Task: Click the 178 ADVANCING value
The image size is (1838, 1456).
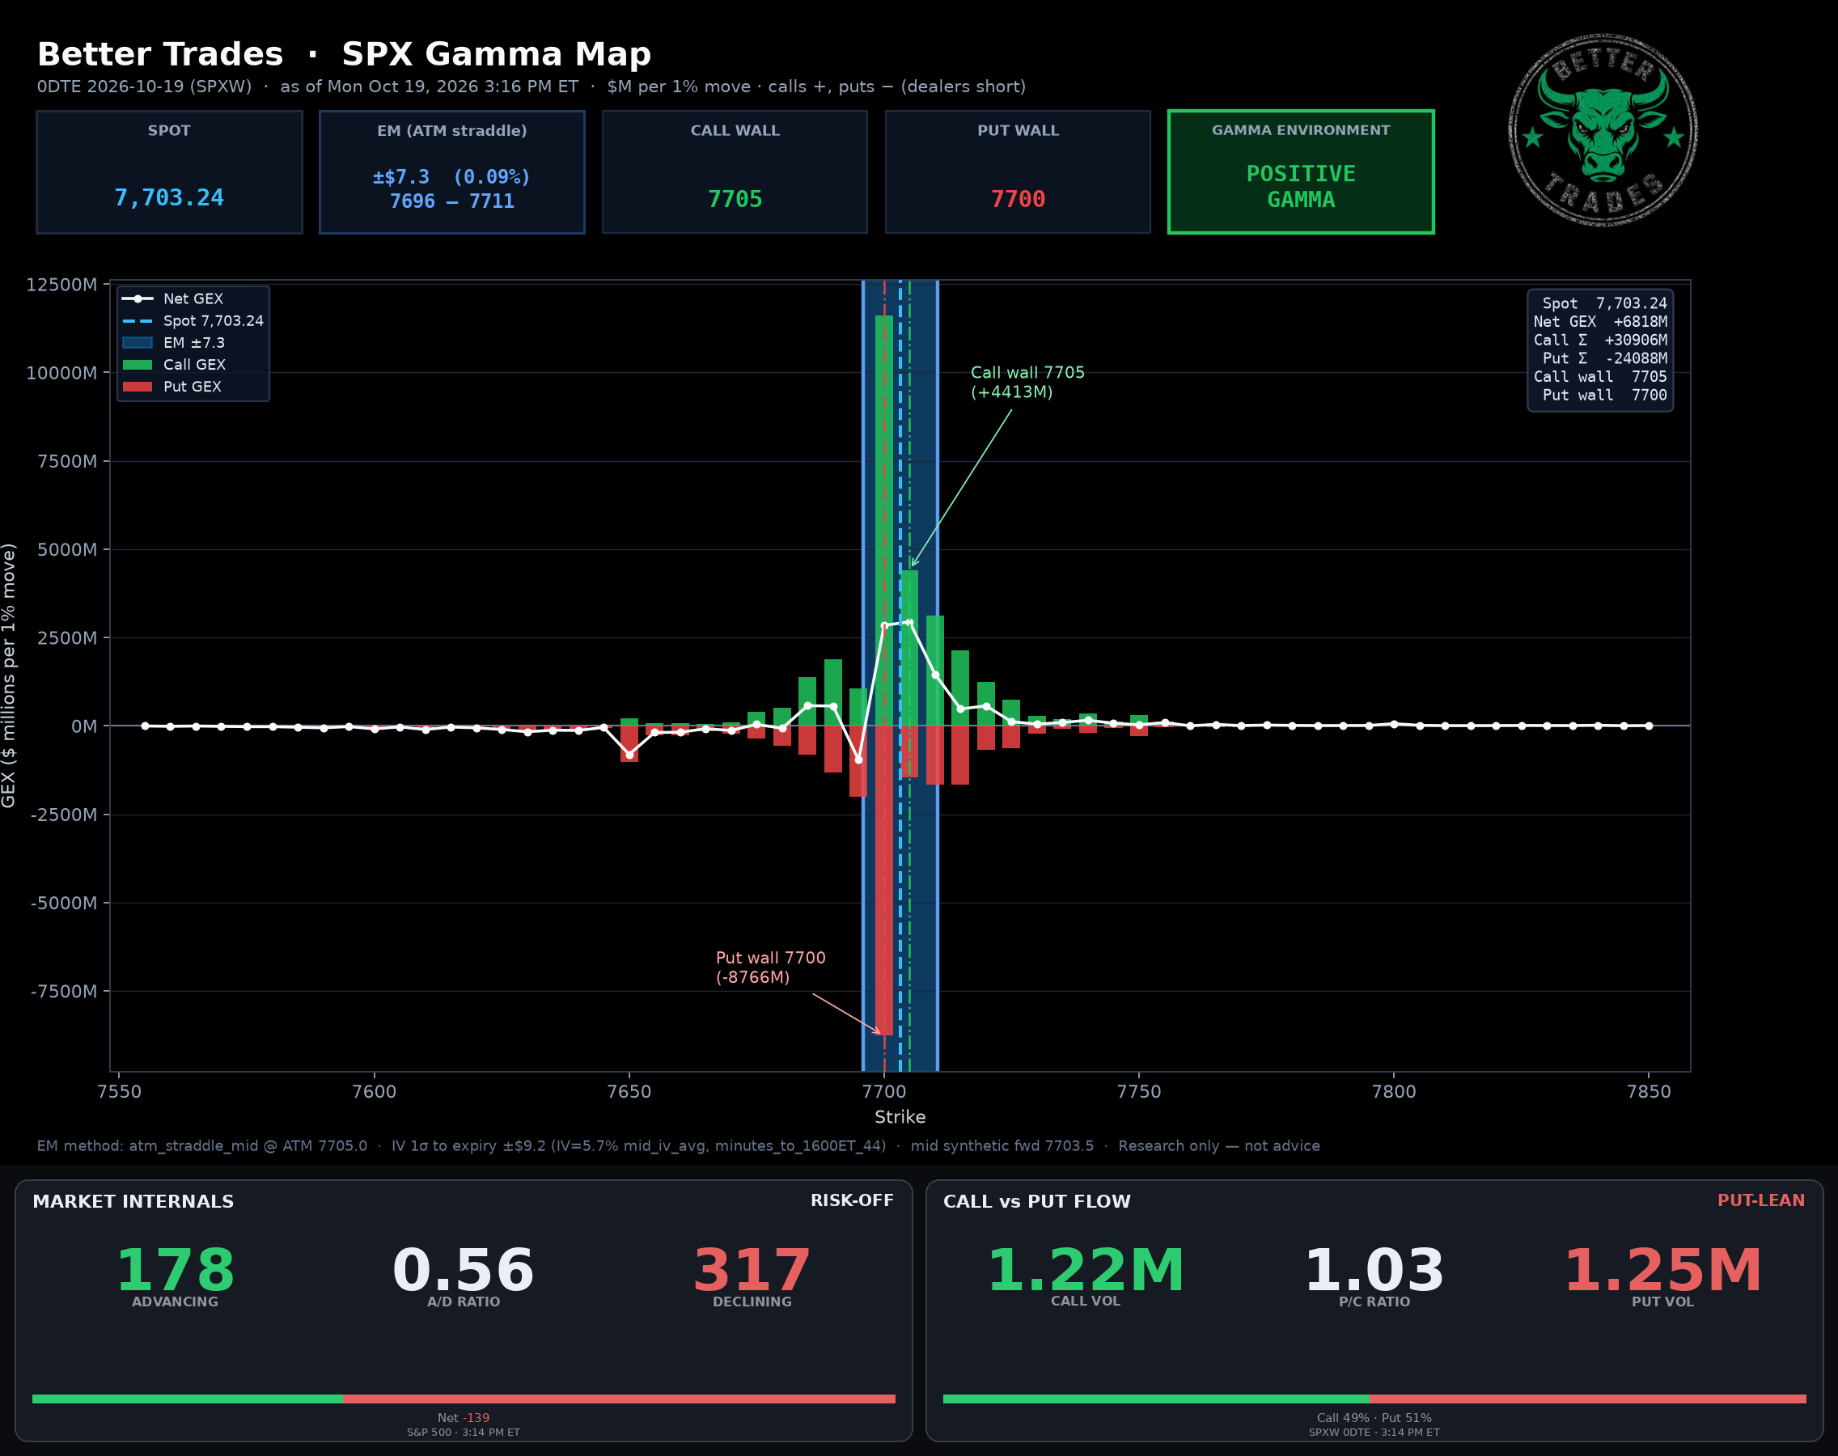Action: pyautogui.click(x=175, y=1270)
